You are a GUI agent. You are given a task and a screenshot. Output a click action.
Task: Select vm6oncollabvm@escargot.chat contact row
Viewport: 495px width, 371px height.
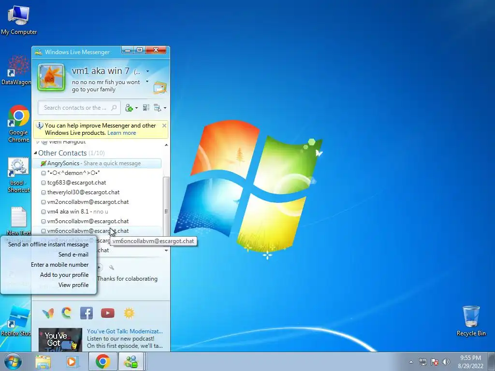pos(97,231)
